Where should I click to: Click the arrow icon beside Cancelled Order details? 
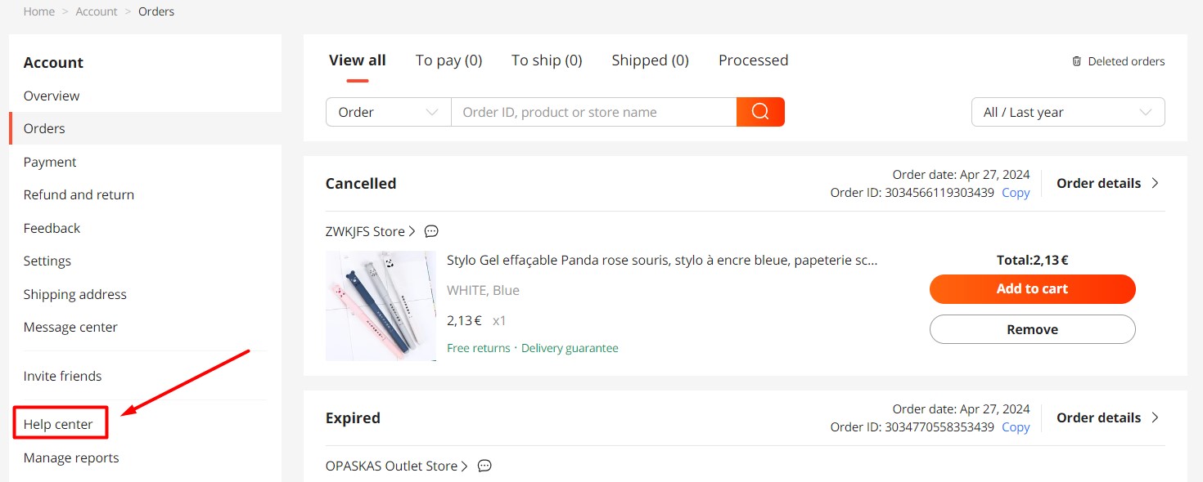click(x=1155, y=183)
